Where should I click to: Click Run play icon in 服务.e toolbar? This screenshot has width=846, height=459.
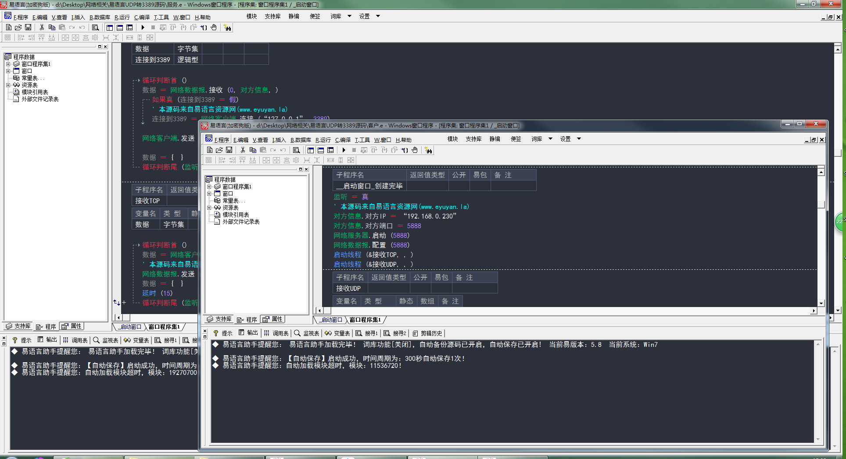[x=143, y=27]
